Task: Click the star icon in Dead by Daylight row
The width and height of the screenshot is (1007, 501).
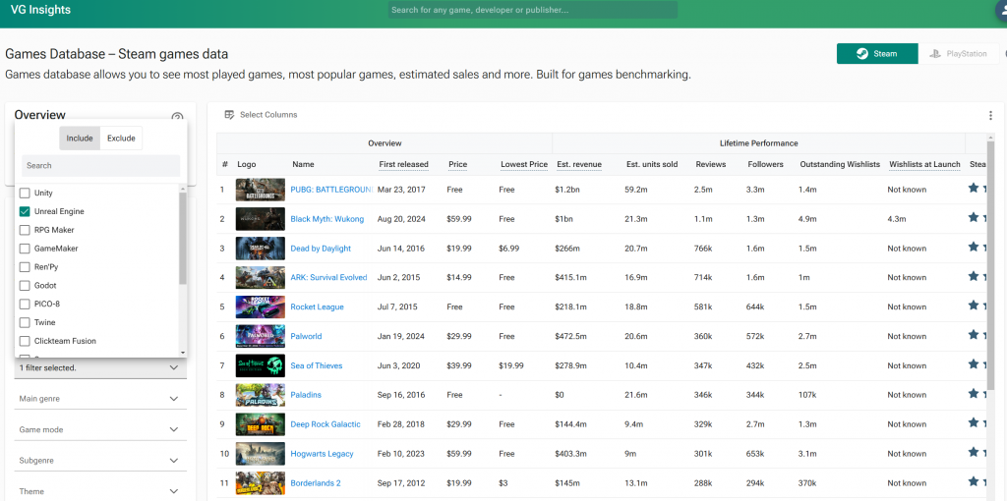Action: [973, 247]
